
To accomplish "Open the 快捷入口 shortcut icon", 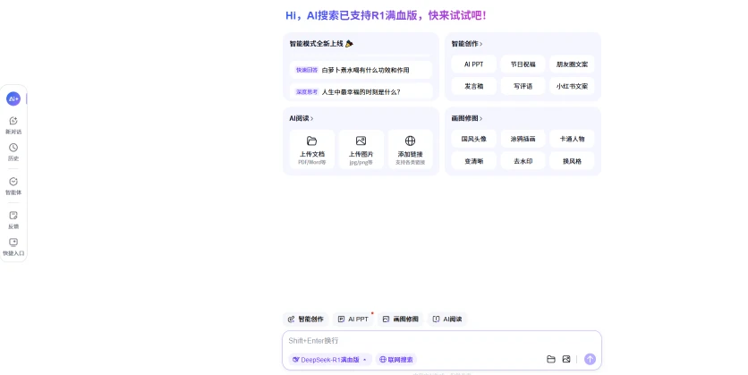I will [x=13, y=243].
